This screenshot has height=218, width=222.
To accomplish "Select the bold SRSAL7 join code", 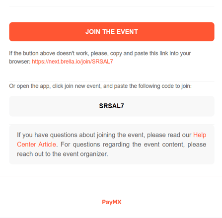I will [x=112, y=106].
